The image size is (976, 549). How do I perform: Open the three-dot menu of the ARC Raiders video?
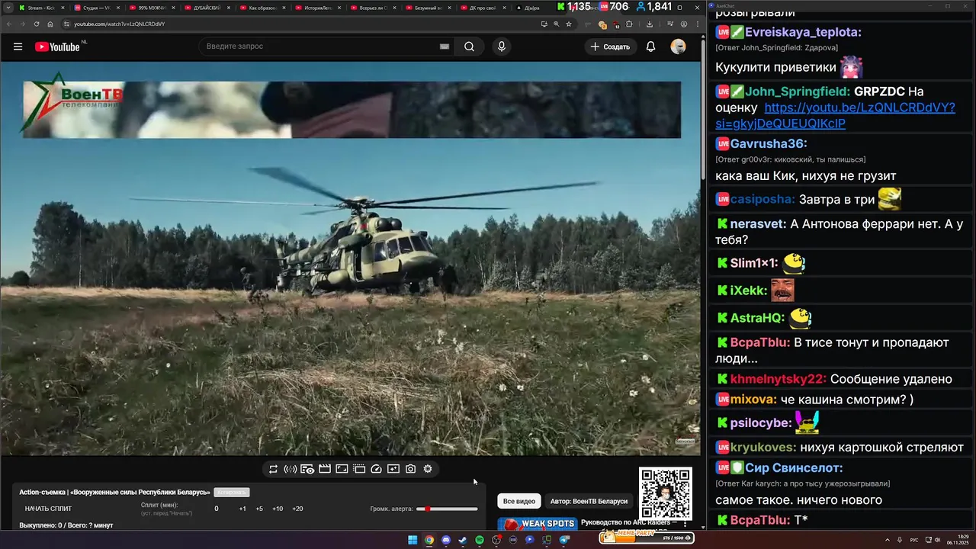click(685, 524)
